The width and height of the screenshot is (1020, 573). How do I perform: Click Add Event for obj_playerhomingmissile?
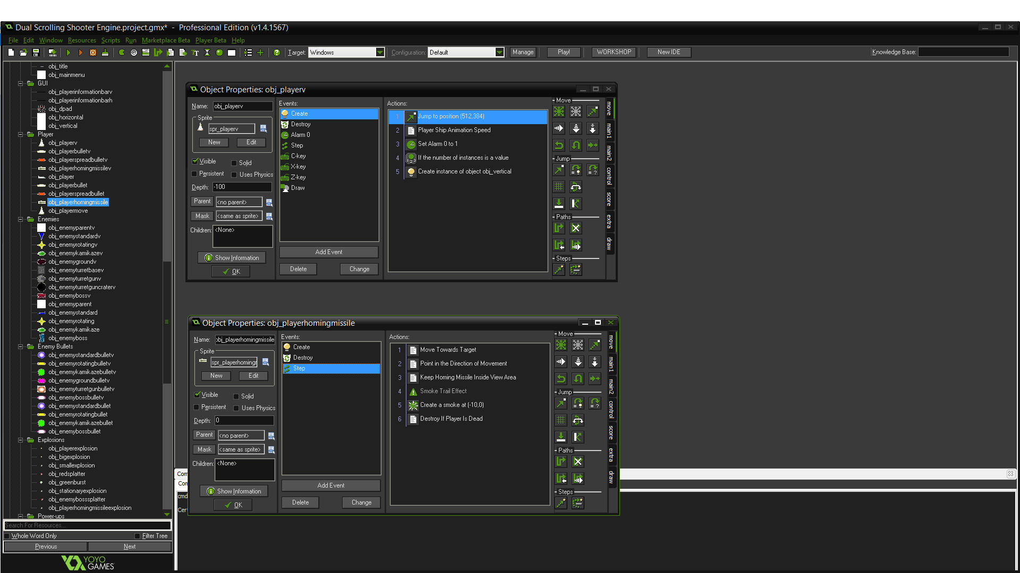[330, 485]
